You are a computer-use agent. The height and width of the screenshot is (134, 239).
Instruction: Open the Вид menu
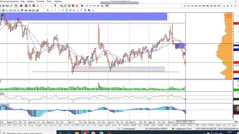[x=23, y=1]
